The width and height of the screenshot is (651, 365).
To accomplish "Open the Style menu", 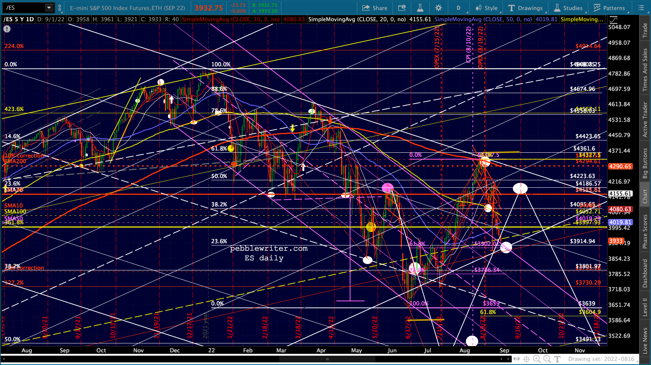I will tap(486, 8).
